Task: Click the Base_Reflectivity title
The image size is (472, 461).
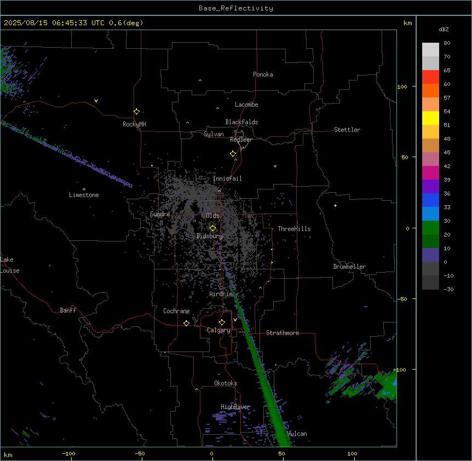Action: [236, 8]
